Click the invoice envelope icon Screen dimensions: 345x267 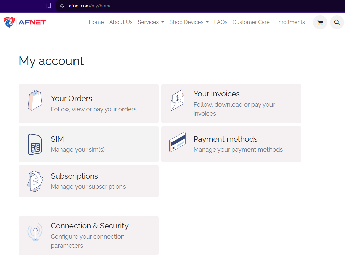coord(178,100)
